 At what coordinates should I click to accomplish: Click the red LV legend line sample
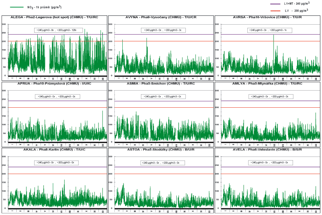click(x=276, y=11)
